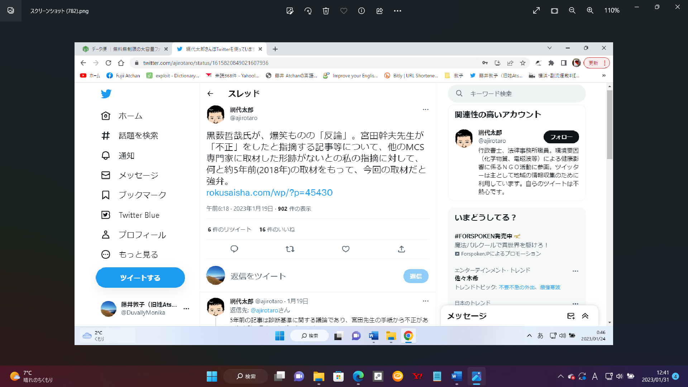Image resolution: width=688 pixels, height=387 pixels.
Task: Zoom out with the minus magnifier icon
Action: point(572,11)
